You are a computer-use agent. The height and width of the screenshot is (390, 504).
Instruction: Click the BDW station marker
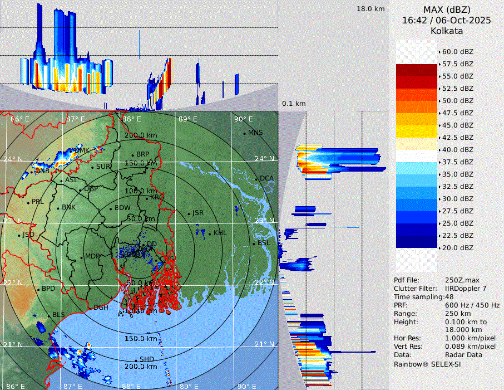[111, 209]
